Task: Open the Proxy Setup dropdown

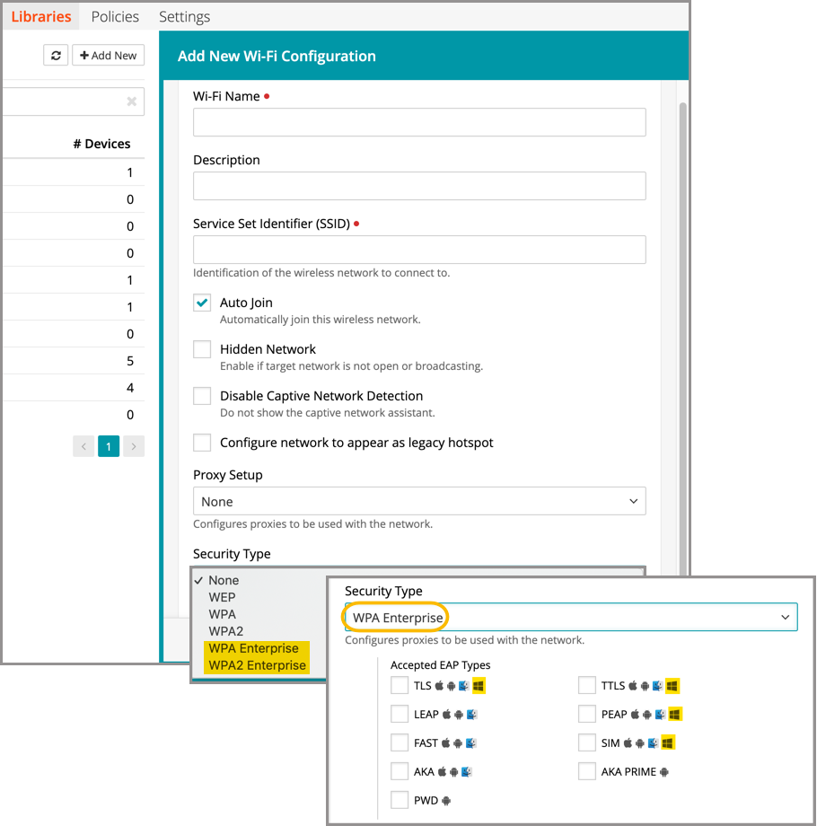Action: pos(419,501)
